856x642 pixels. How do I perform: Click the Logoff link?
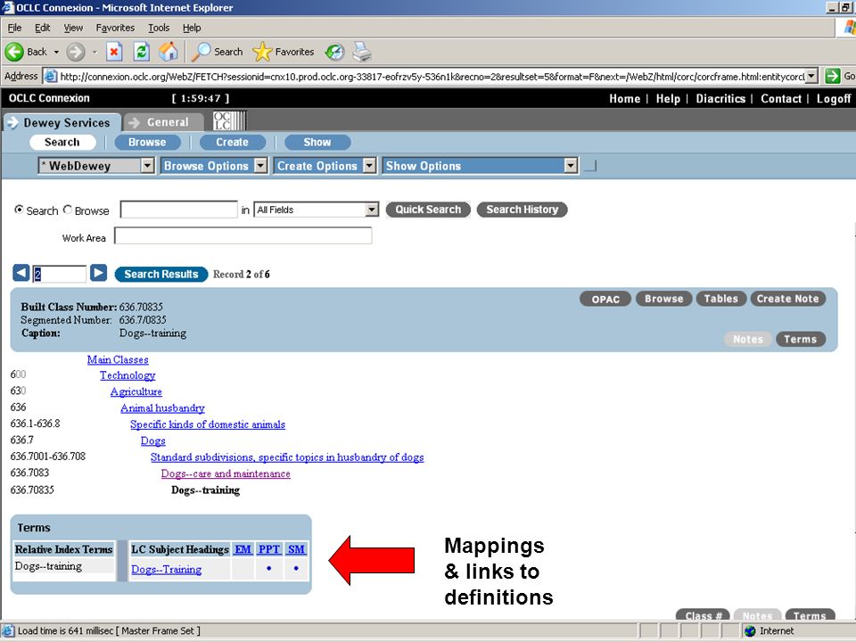(x=834, y=99)
